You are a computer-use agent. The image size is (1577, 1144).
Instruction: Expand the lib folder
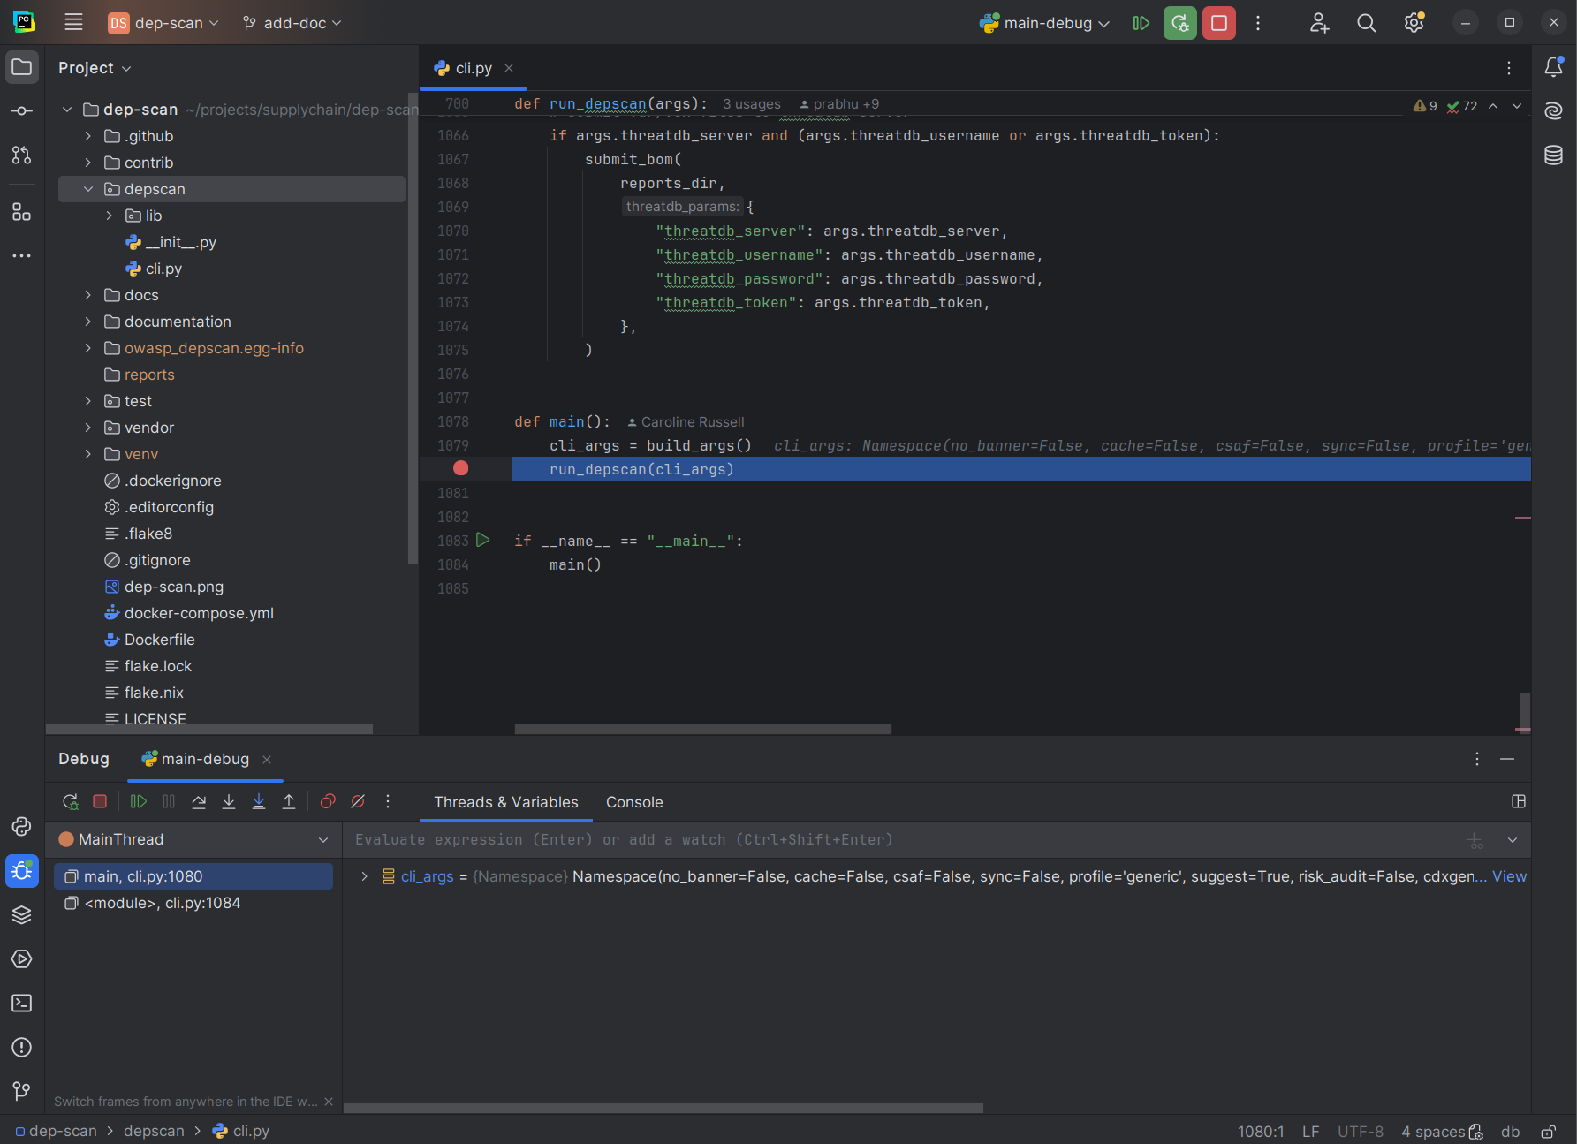(110, 216)
